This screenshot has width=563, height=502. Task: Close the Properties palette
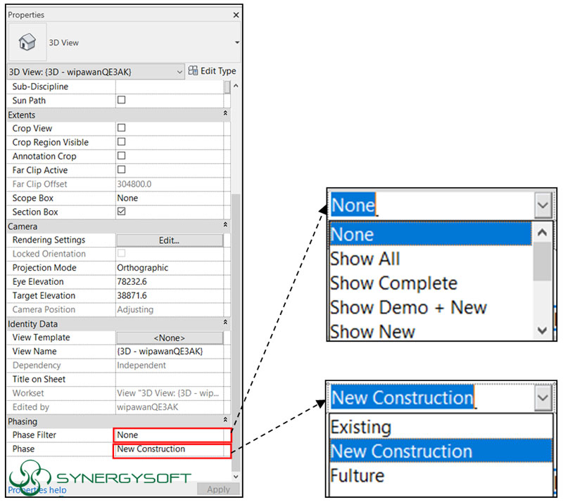(x=235, y=14)
